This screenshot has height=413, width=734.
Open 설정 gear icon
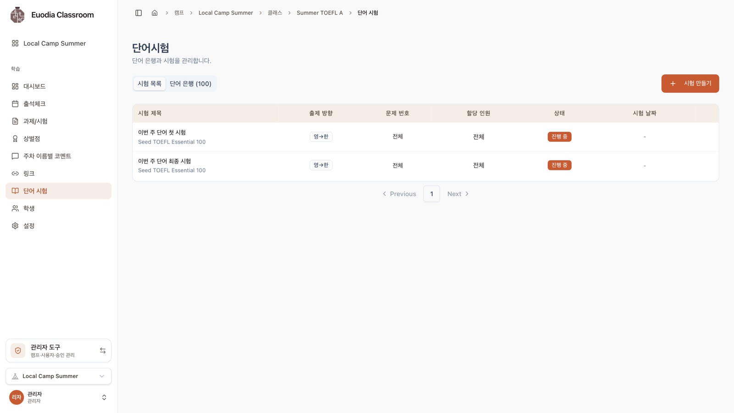pyautogui.click(x=15, y=226)
